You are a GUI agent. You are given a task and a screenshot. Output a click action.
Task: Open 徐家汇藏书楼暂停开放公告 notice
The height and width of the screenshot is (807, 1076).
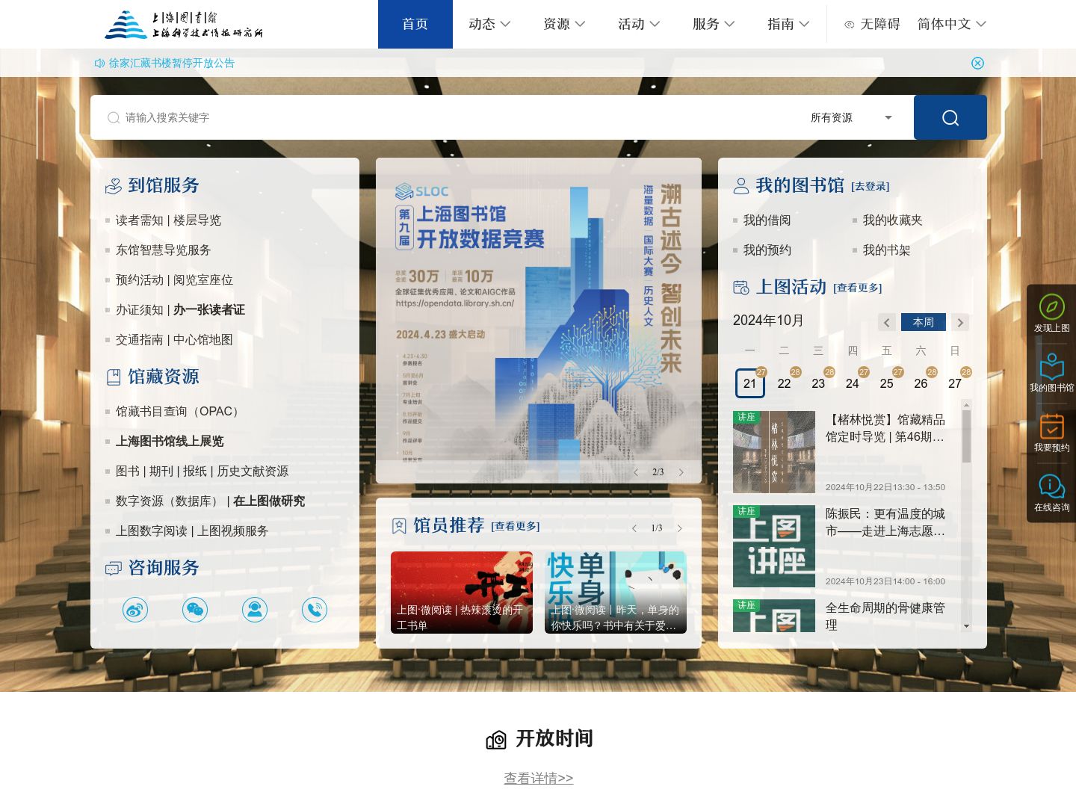pyautogui.click(x=172, y=64)
